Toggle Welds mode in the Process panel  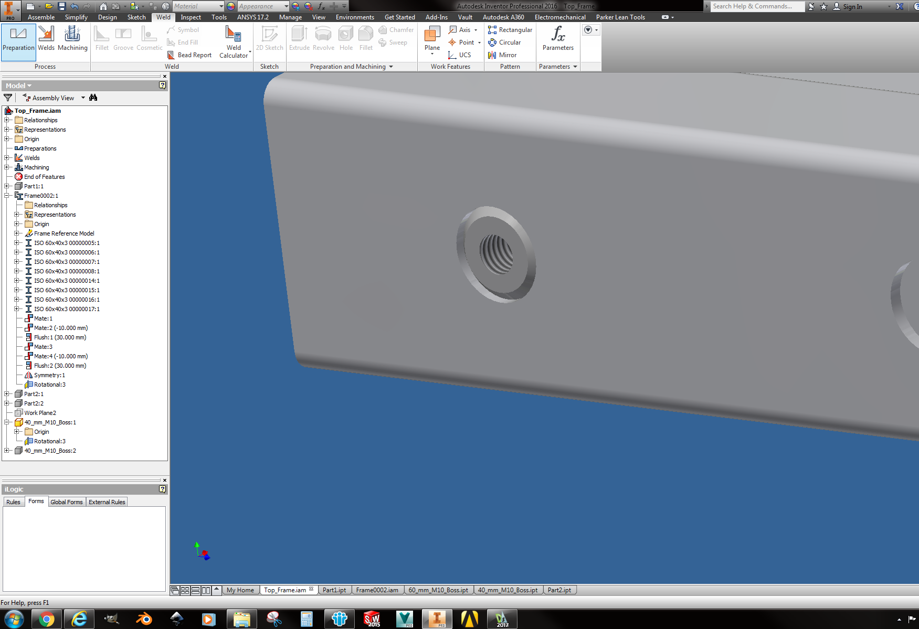click(x=46, y=38)
